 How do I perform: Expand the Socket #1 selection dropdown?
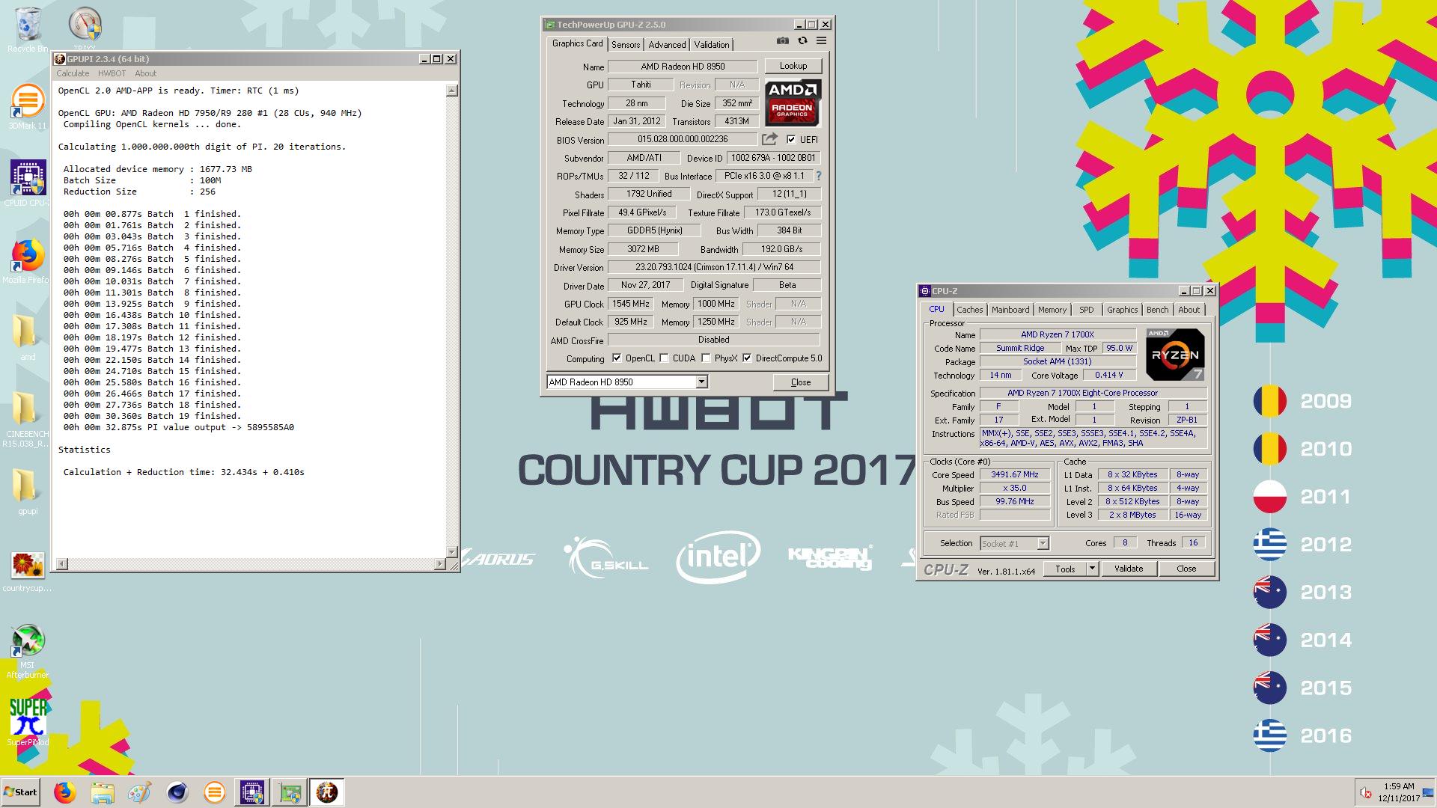1043,544
